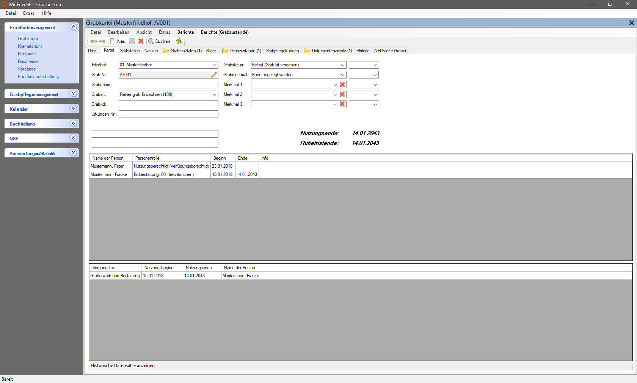The width and height of the screenshot is (637, 383).
Task: Open the Grabstatus dropdown
Action: click(342, 65)
